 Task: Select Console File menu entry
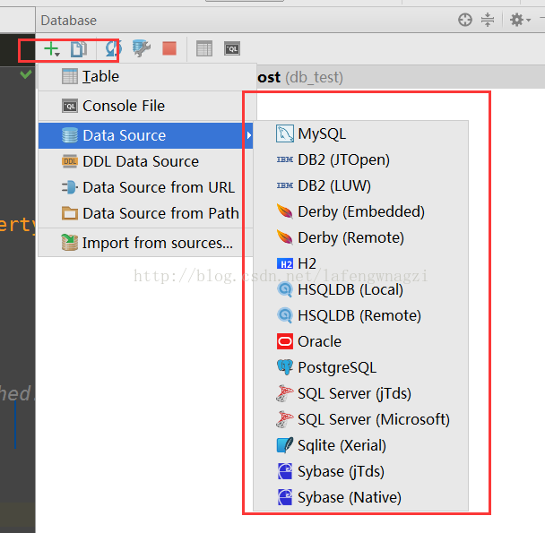point(147,106)
